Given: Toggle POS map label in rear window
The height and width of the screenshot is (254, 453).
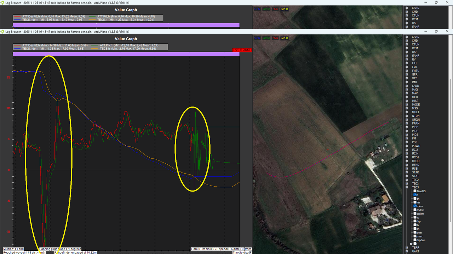Looking at the screenshot, I should point(275,9).
